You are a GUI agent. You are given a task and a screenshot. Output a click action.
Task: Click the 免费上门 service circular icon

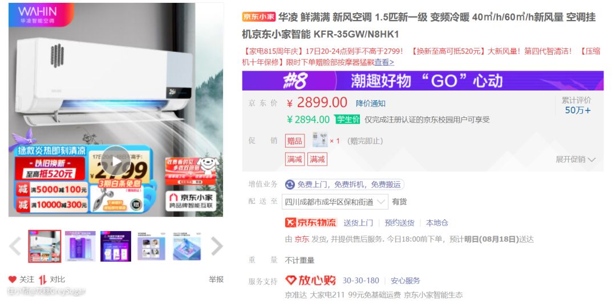[290, 184]
